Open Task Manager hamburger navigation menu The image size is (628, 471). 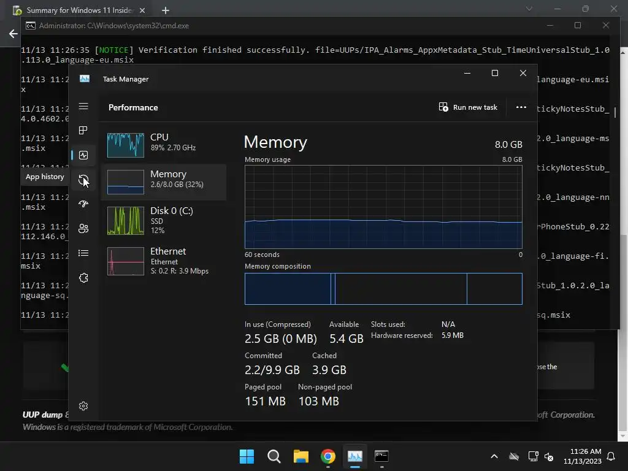click(x=83, y=106)
